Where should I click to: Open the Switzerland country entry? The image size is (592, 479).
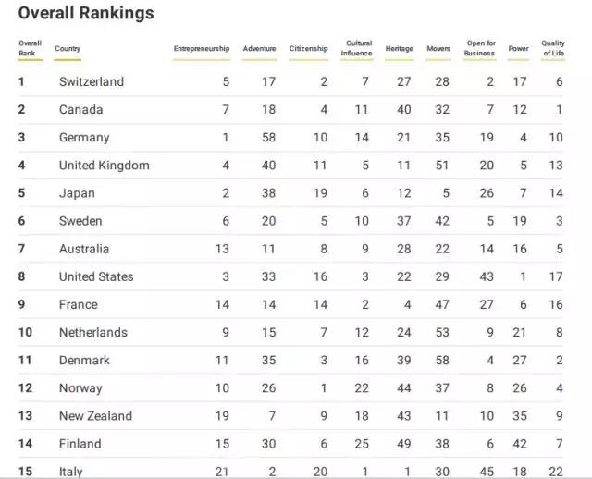(x=91, y=82)
